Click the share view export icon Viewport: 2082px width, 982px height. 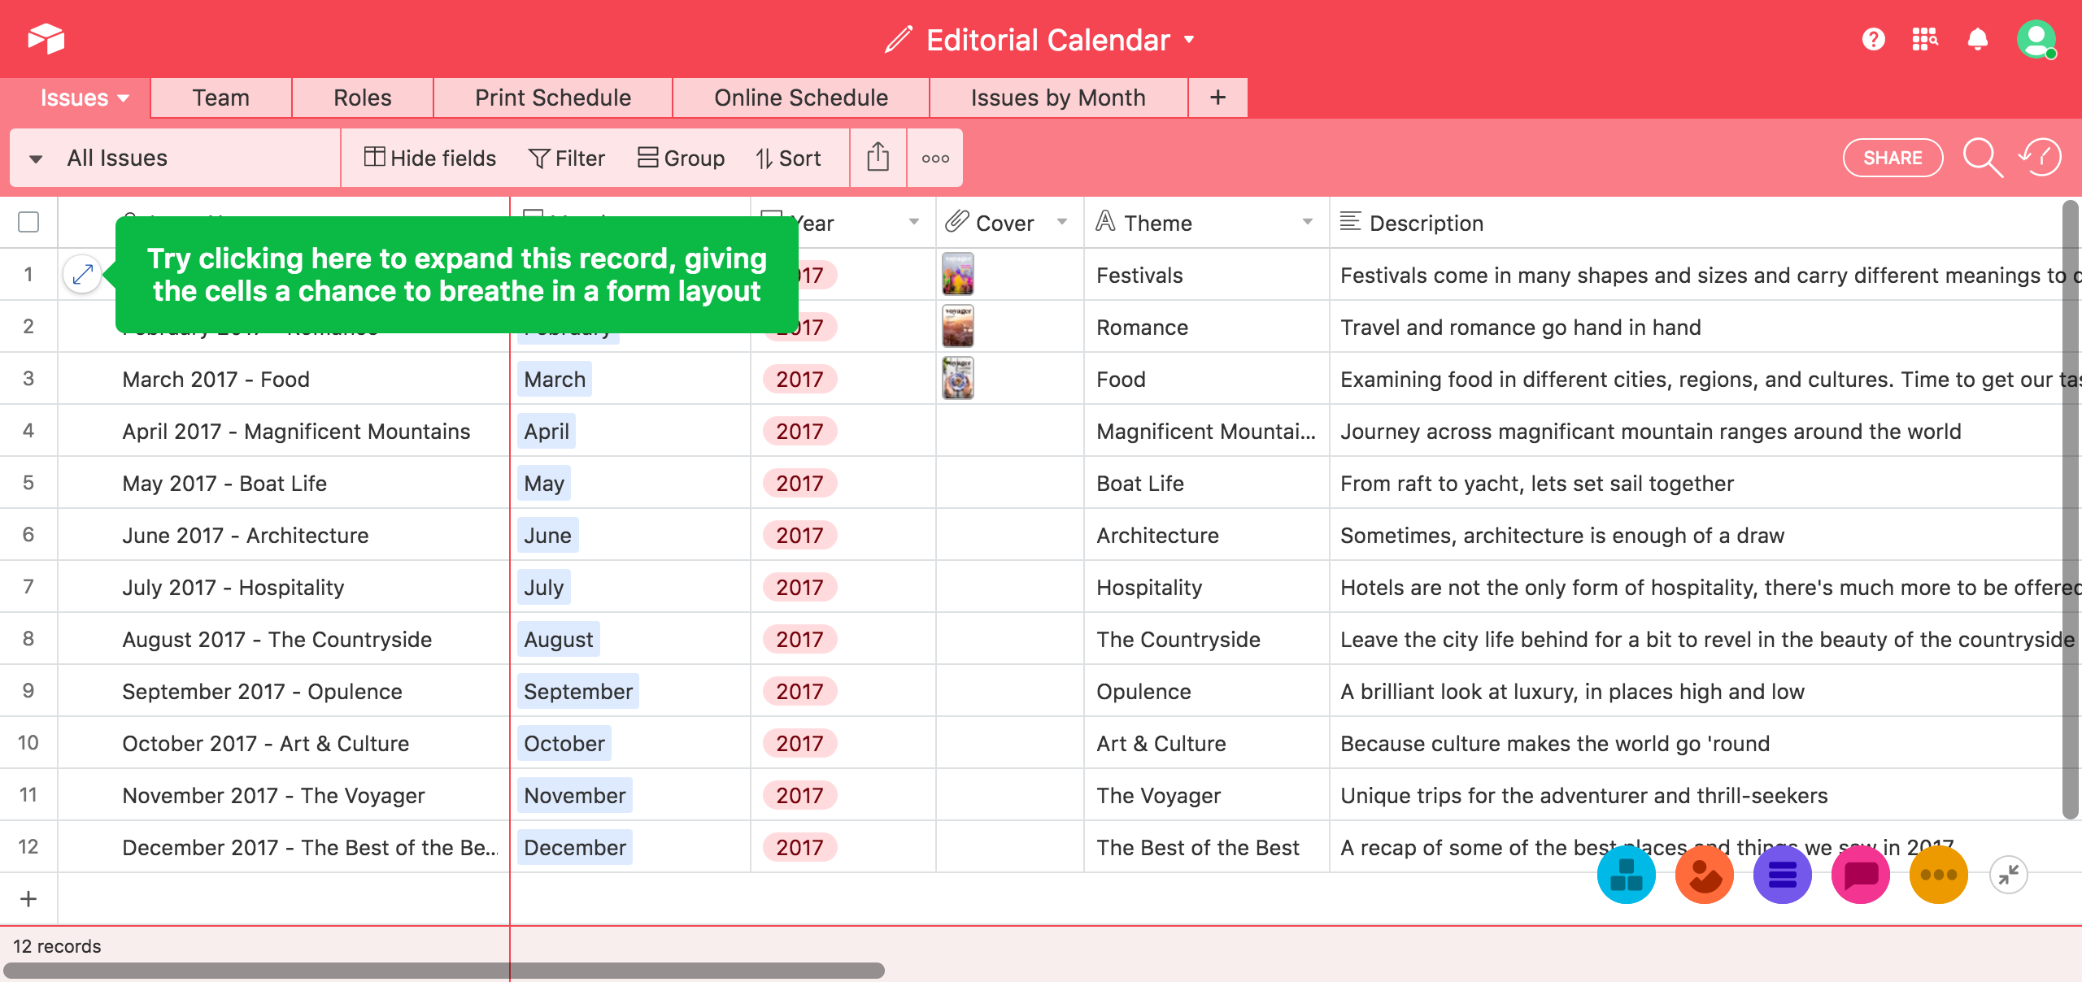(x=878, y=158)
